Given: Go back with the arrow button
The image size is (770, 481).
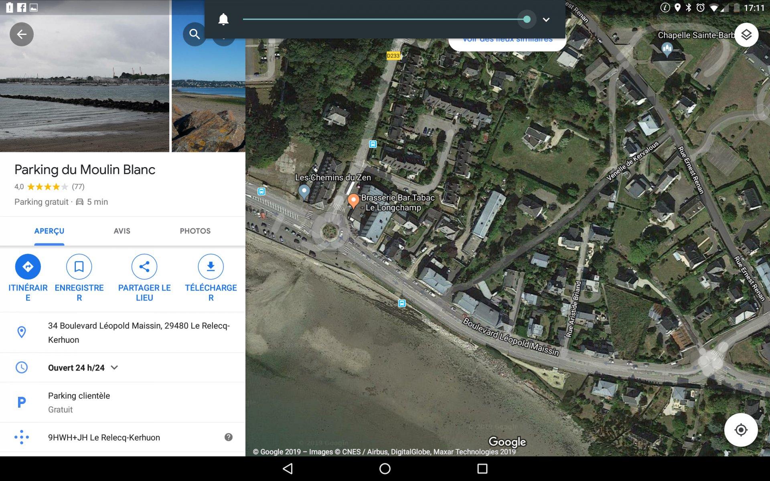Looking at the screenshot, I should coord(22,34).
